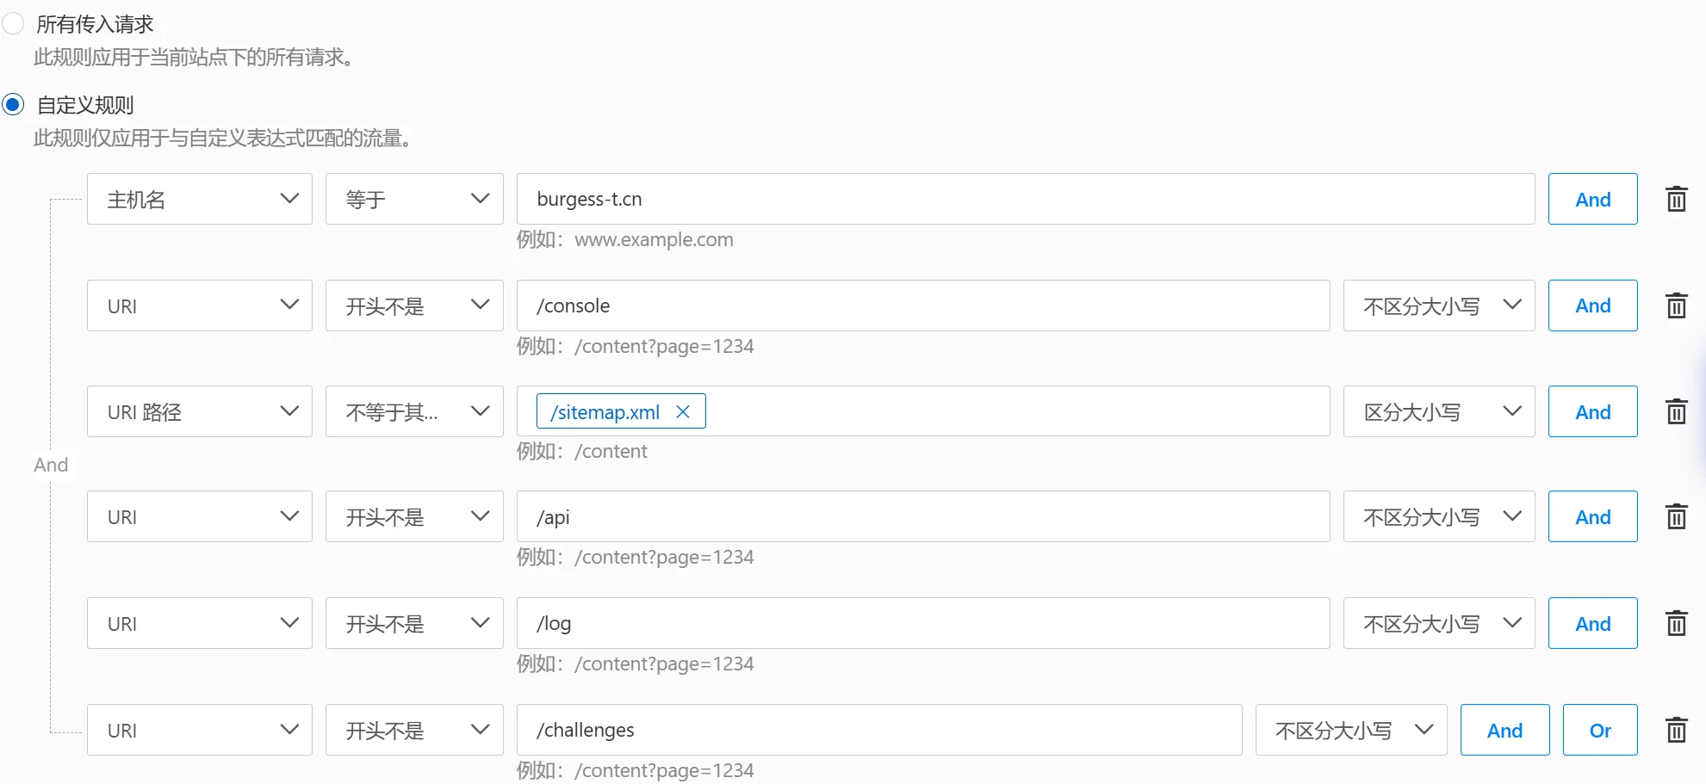
Task: Click trash icon for /api rule
Action: tap(1676, 516)
